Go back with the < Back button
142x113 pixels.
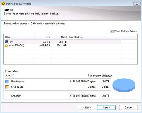point(87,107)
